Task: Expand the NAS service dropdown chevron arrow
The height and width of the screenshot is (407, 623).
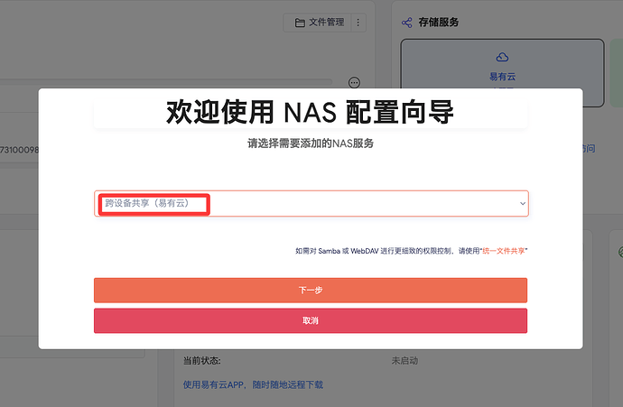Action: click(x=522, y=204)
